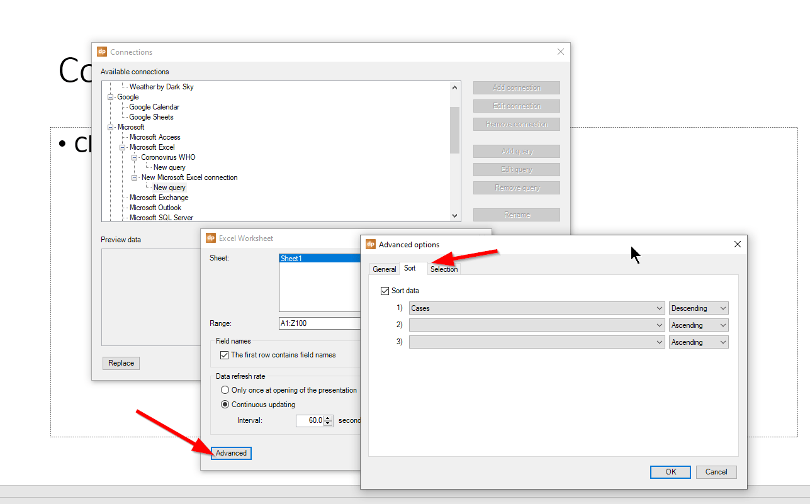Decrease Interval with the down spinner arrow
This screenshot has width=810, height=504.
pyautogui.click(x=328, y=423)
